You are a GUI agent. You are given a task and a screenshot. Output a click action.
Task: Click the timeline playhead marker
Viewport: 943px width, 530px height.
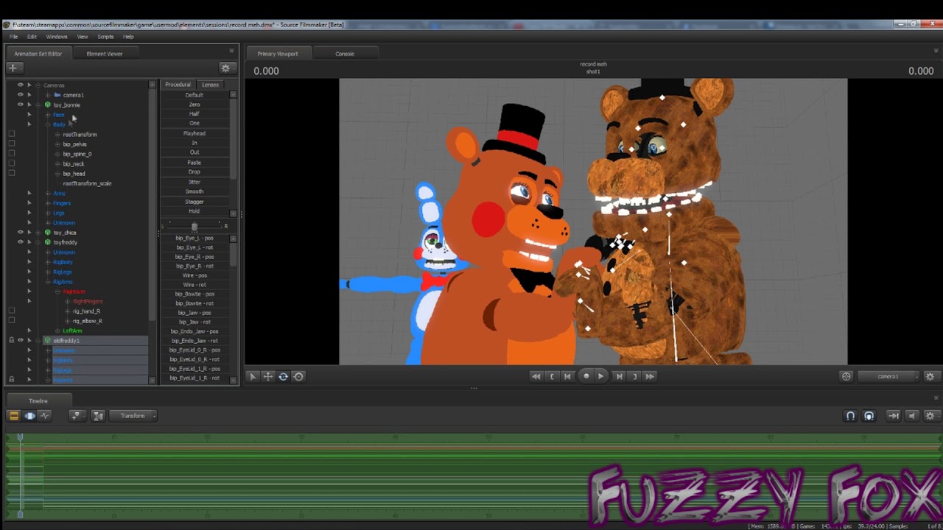click(x=20, y=437)
